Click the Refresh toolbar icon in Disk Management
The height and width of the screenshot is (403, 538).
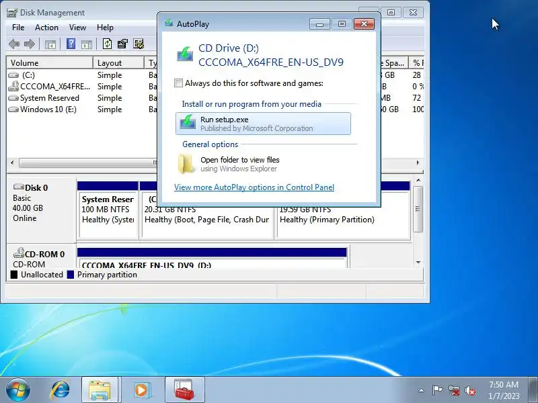tap(107, 44)
